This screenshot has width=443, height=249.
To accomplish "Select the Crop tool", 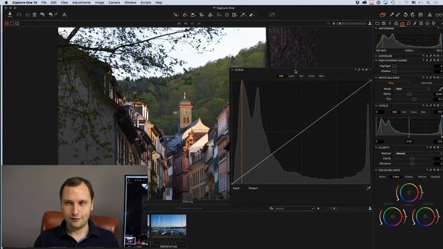I will click(201, 15).
